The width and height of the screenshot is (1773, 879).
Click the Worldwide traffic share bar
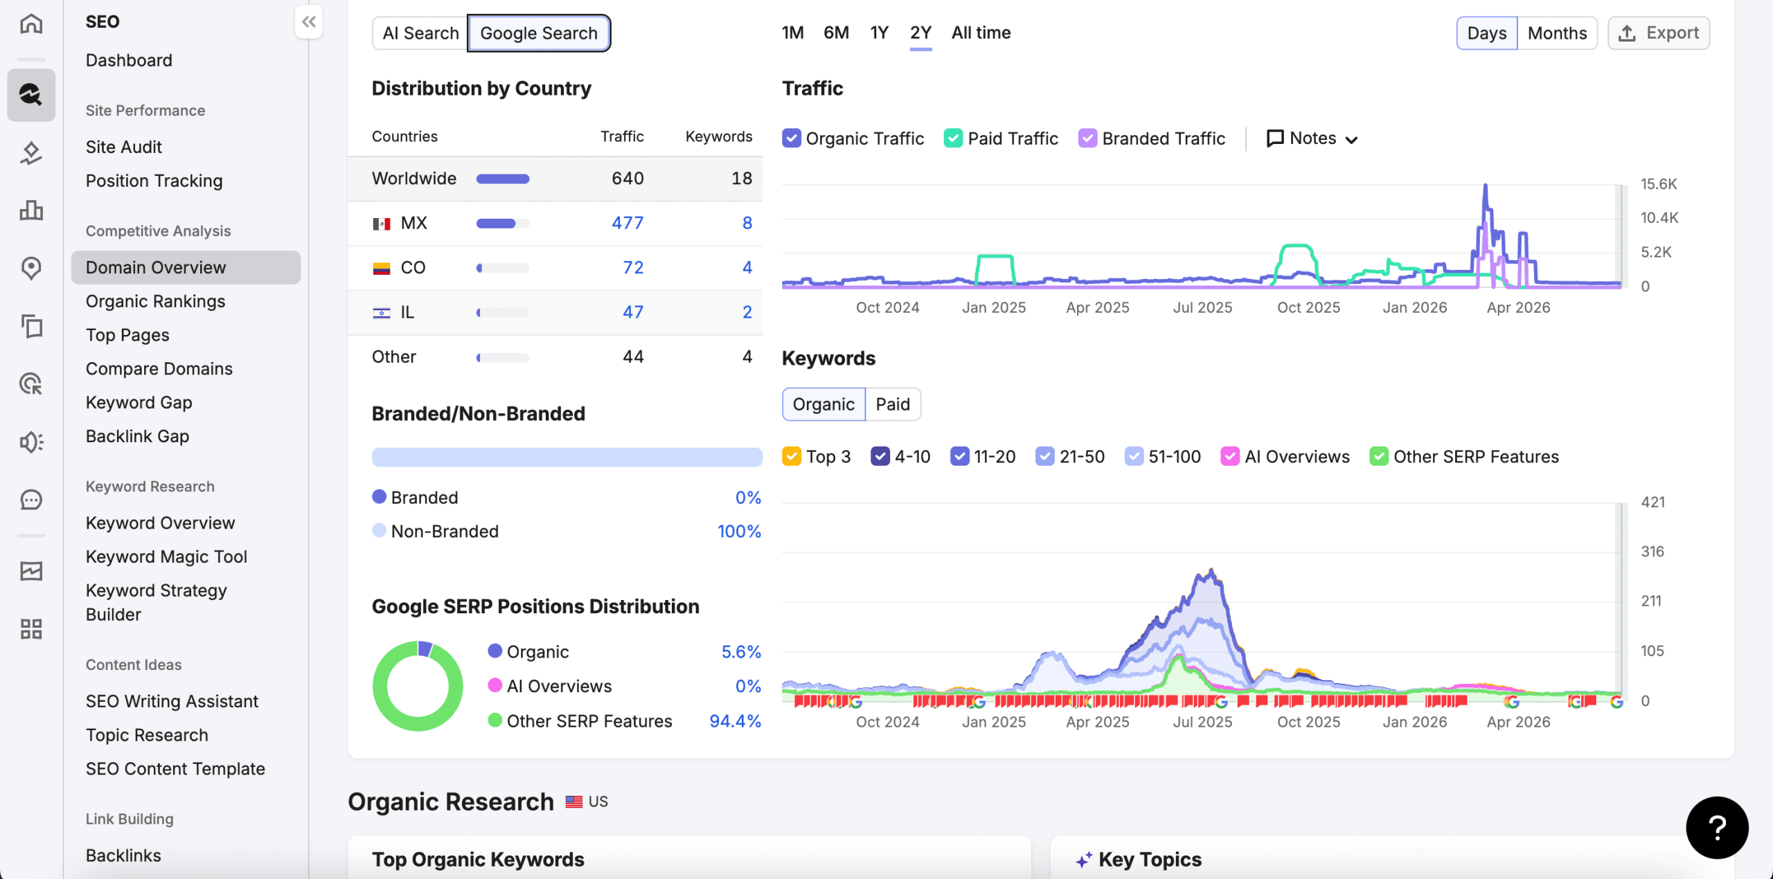click(x=503, y=179)
